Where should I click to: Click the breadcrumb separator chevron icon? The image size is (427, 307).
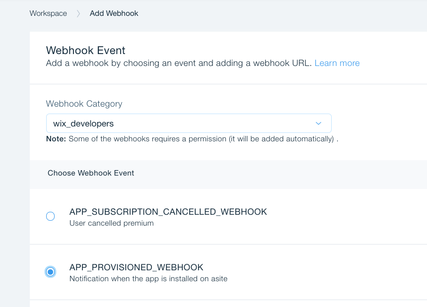coord(78,13)
